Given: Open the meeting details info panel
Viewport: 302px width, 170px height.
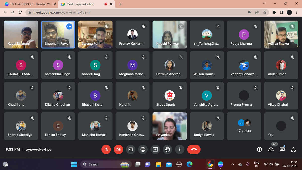Looking at the screenshot, I should (259, 149).
